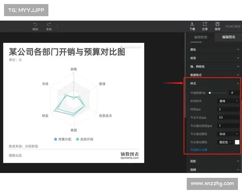Expand the 标签 section
242x194 pixels.
[215, 58]
